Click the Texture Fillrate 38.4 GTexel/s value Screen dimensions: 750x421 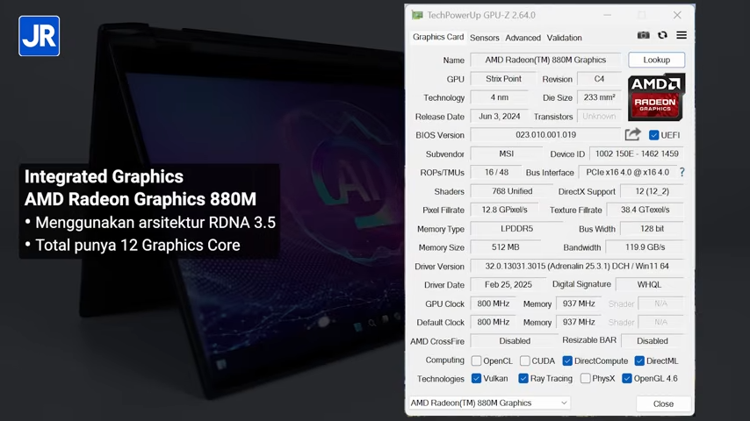click(645, 210)
